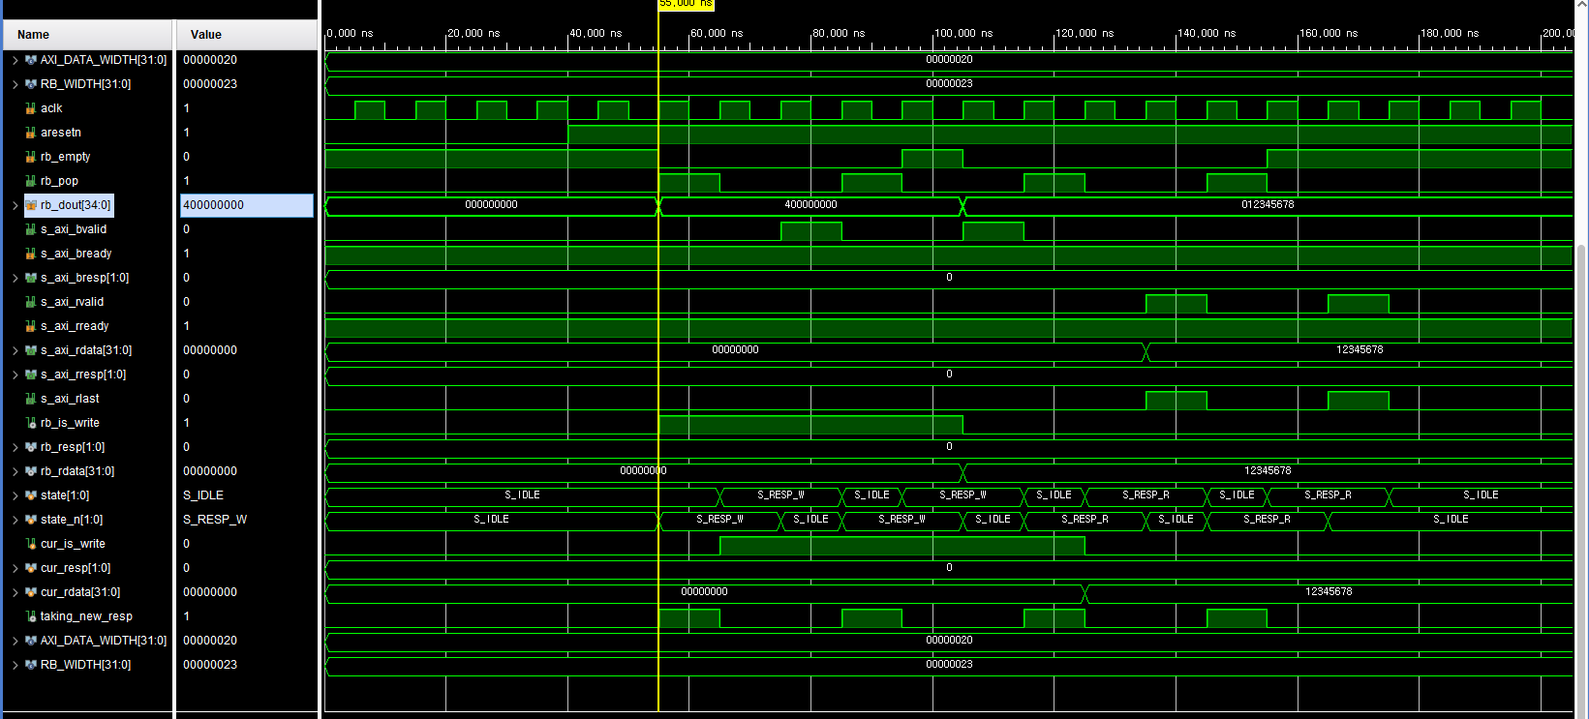Click the 100,000 ns ruler label
This screenshot has height=719, width=1589.
click(963, 33)
